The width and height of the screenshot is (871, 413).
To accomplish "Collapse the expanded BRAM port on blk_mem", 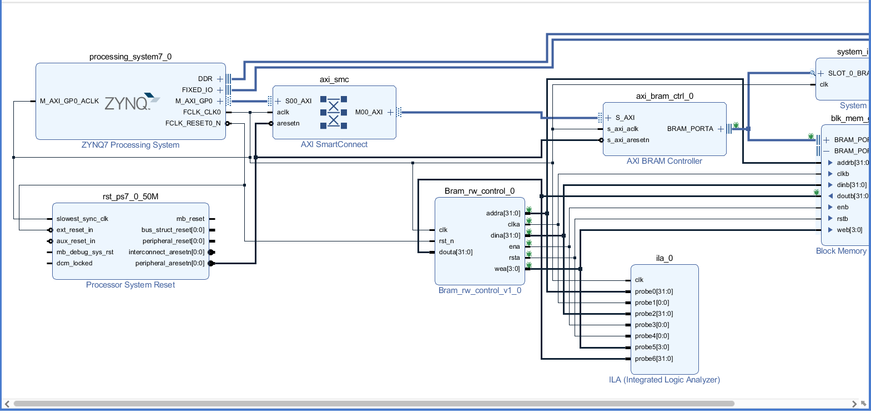I will tap(827, 151).
